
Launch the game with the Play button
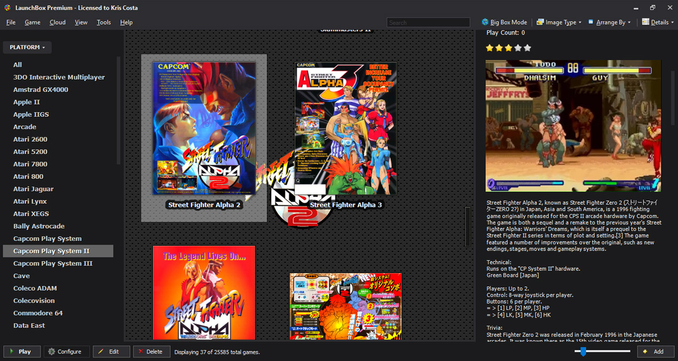pos(22,351)
